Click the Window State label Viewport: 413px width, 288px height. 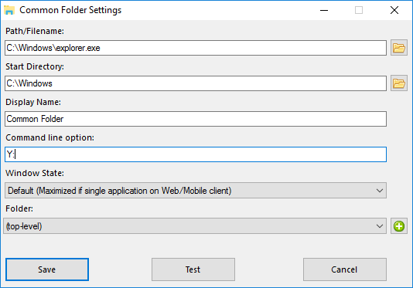coord(35,173)
